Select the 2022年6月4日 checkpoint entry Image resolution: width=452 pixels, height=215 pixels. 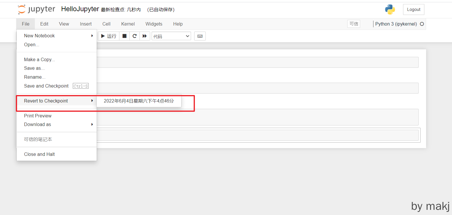point(139,101)
